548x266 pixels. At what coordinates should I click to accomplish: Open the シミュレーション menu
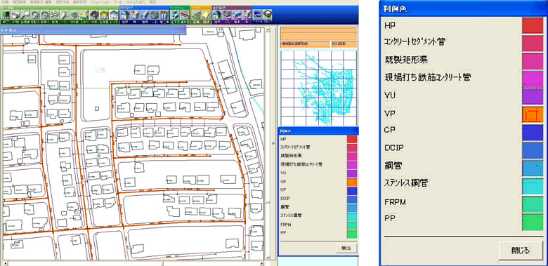pyautogui.click(x=100, y=2)
